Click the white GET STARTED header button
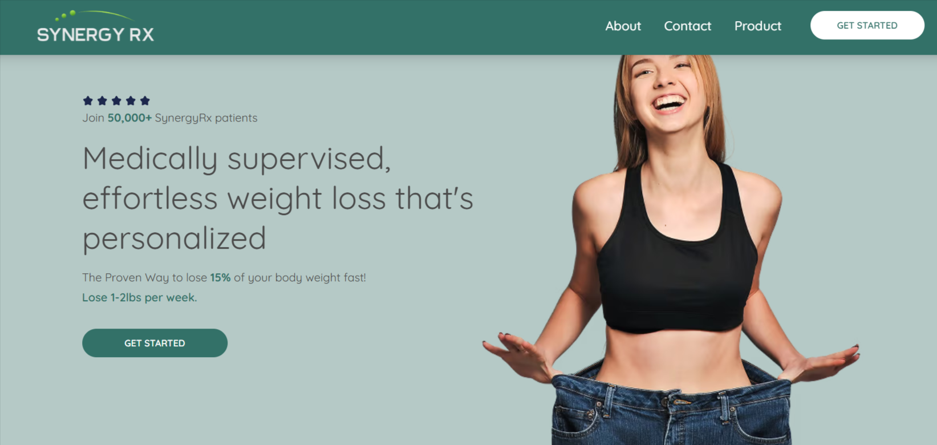Screen dimensions: 937x445 point(867,26)
